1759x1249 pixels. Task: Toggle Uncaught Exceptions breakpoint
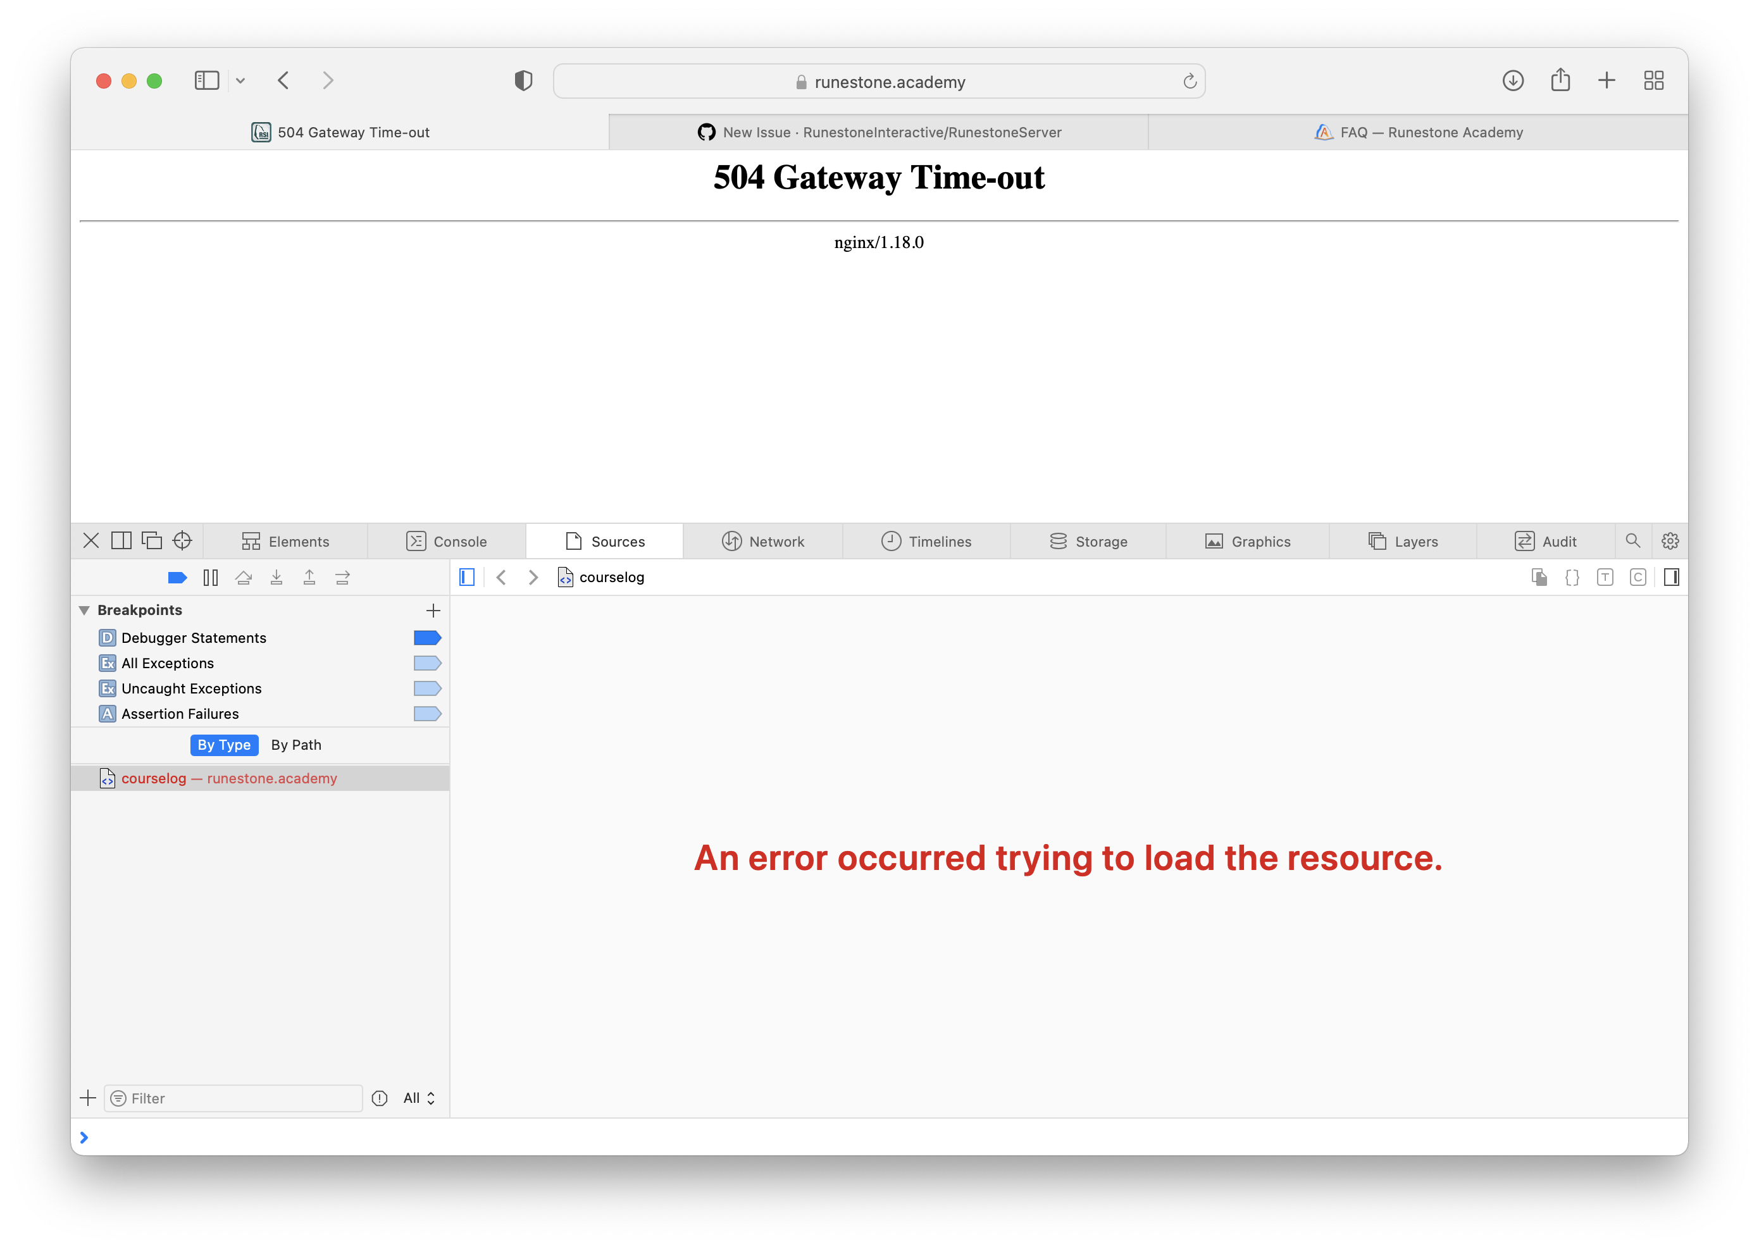428,688
